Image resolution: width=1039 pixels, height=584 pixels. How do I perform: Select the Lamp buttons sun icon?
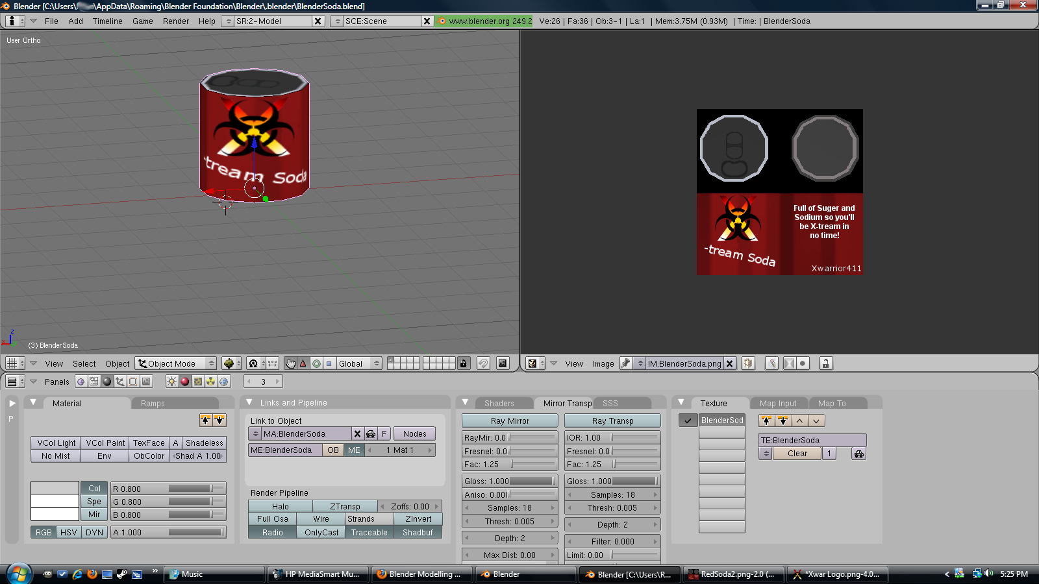coord(171,382)
